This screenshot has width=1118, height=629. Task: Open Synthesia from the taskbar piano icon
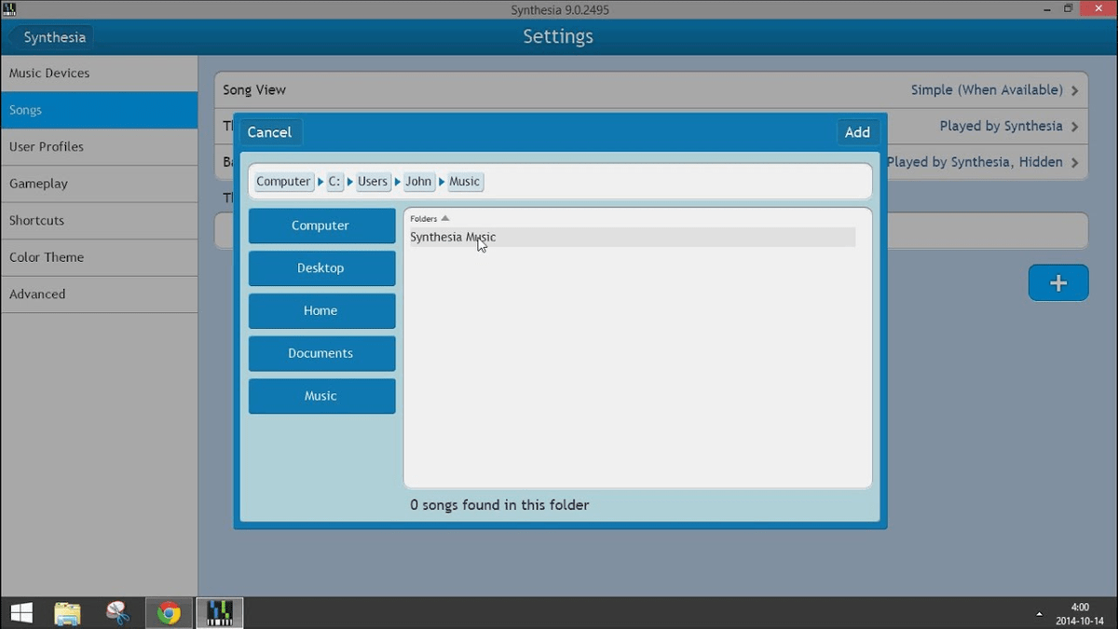point(220,613)
